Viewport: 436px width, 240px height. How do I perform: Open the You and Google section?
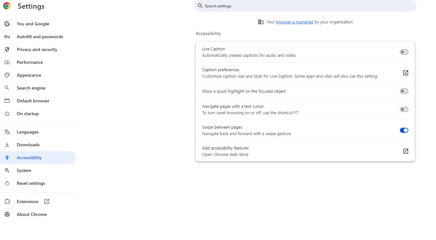click(x=38, y=24)
